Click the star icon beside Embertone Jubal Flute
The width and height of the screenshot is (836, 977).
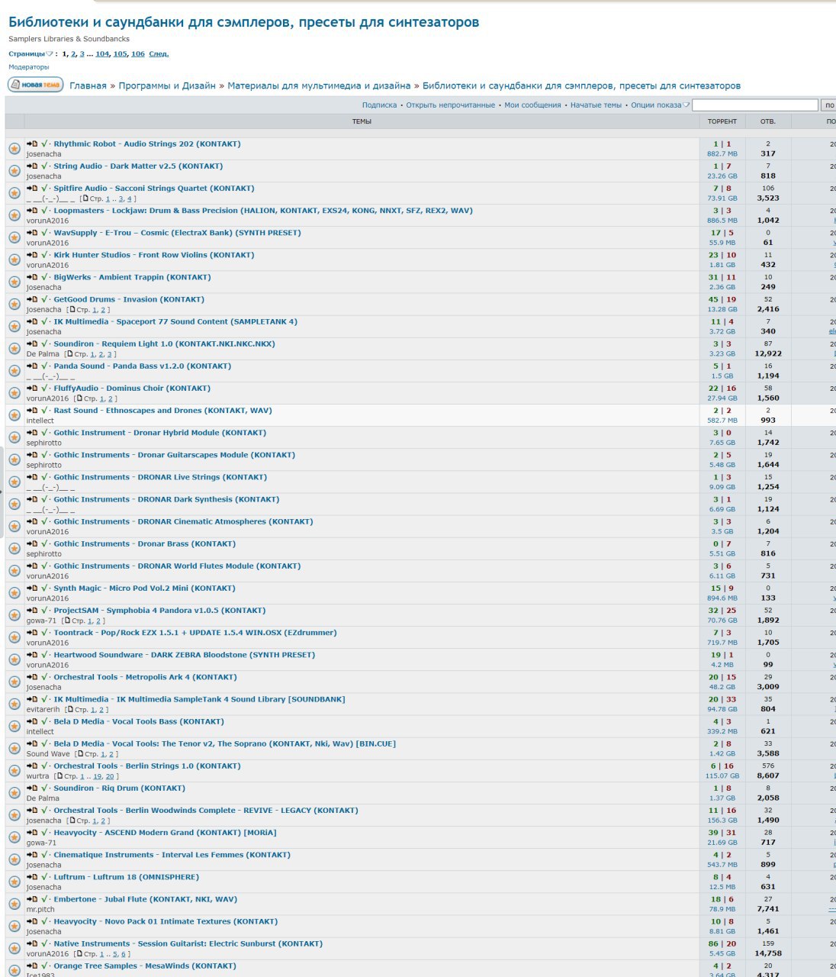tap(14, 904)
